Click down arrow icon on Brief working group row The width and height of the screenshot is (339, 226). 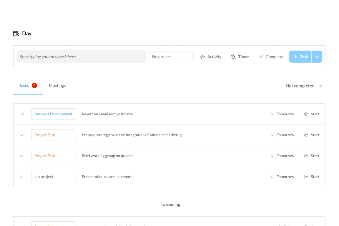pos(272,156)
